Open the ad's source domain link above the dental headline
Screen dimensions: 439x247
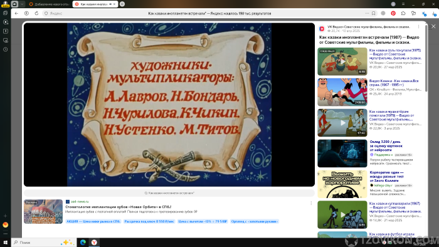[x=80, y=201]
